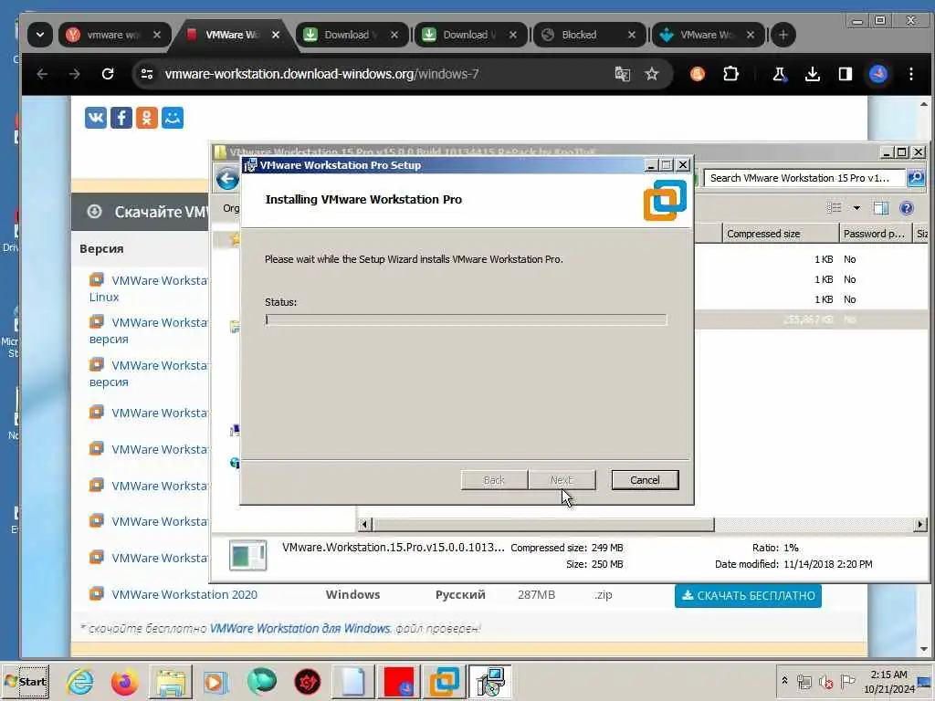Share the page on Facebook

click(121, 118)
